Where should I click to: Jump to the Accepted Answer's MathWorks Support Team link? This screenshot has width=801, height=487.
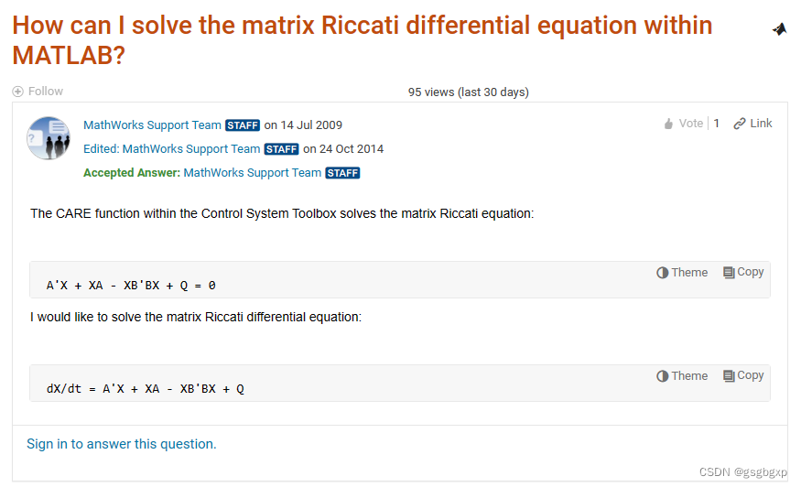coord(253,173)
